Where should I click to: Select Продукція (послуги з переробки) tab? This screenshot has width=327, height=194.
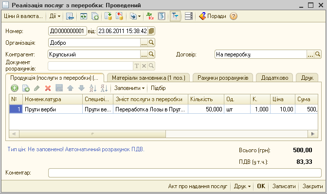[x=54, y=78]
